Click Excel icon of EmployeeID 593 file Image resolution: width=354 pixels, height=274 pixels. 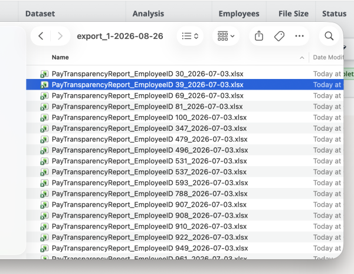[x=44, y=183]
